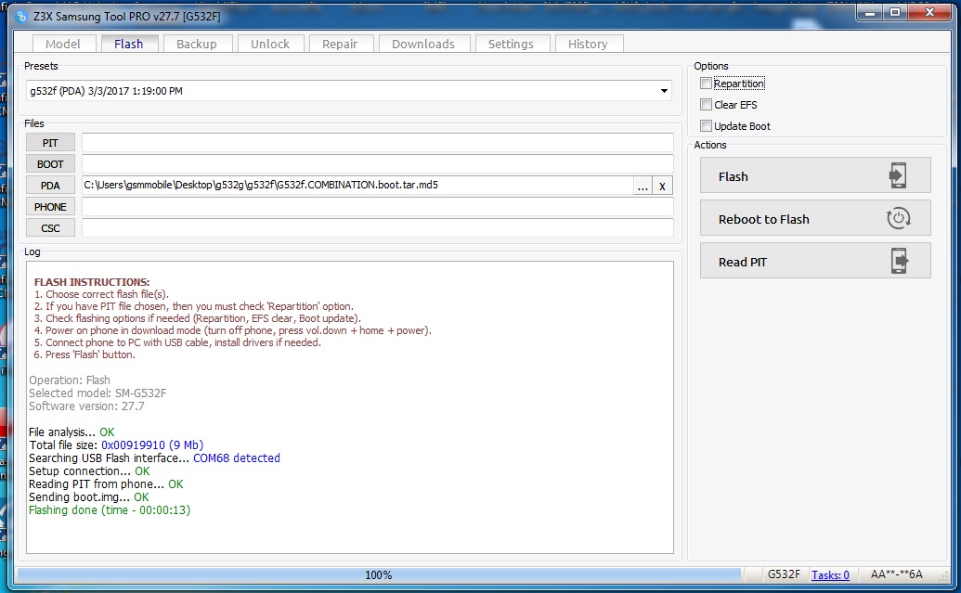This screenshot has width=961, height=593.
Task: Click the PHONE file button
Action: [x=50, y=207]
